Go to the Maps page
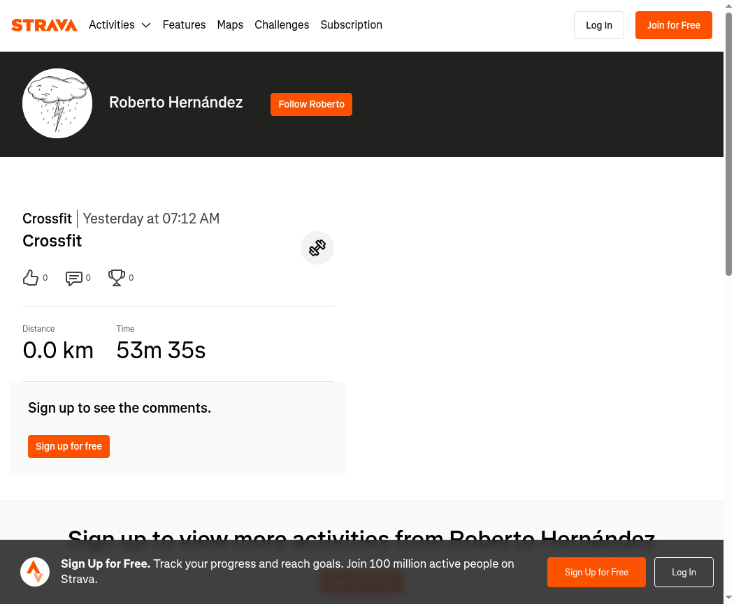 [x=230, y=24]
